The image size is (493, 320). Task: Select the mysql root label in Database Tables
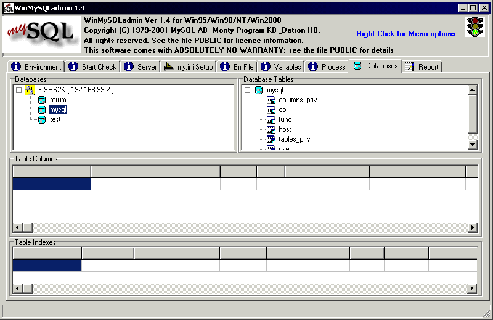click(x=275, y=90)
